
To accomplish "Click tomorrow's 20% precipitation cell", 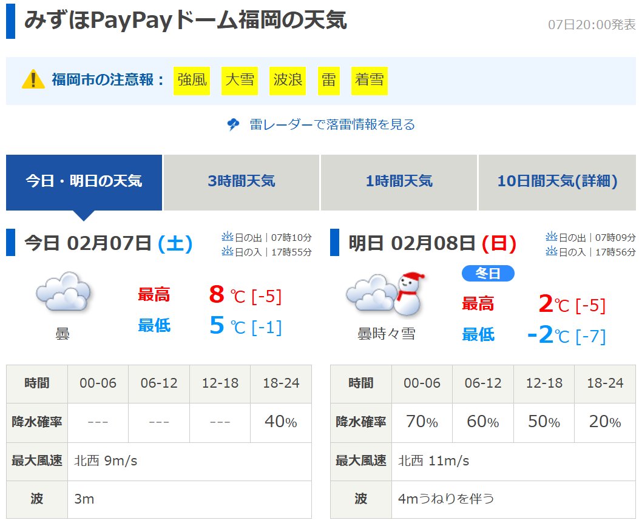I will click(605, 422).
